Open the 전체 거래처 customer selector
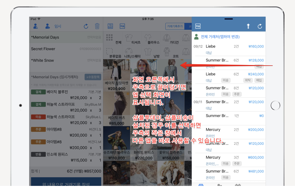This screenshot has height=192, width=295. coord(220,37)
